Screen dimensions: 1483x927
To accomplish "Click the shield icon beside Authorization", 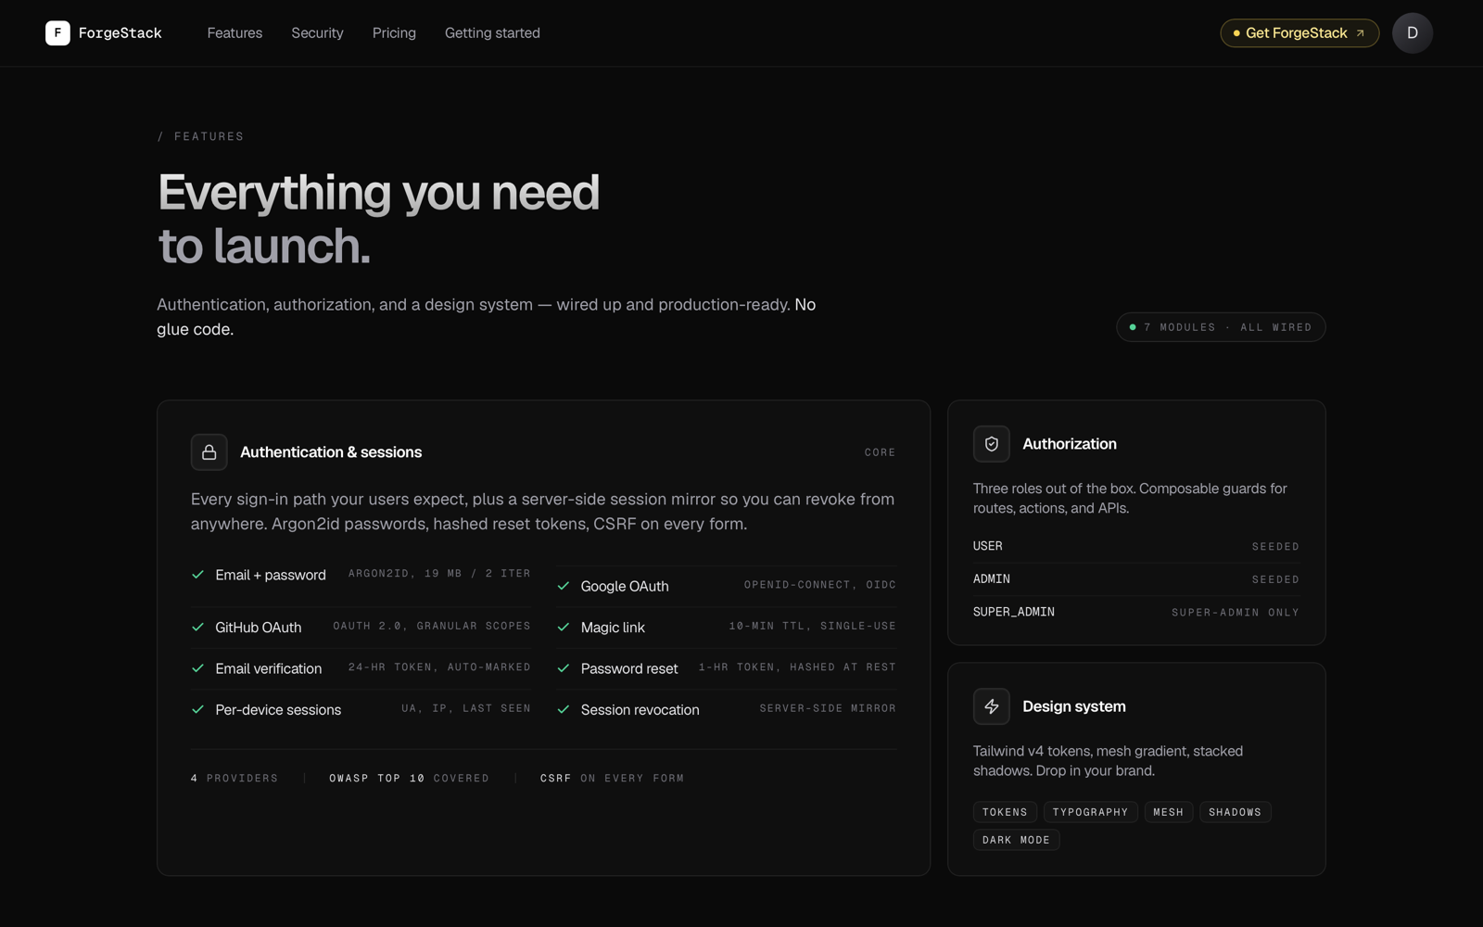I will pyautogui.click(x=992, y=444).
